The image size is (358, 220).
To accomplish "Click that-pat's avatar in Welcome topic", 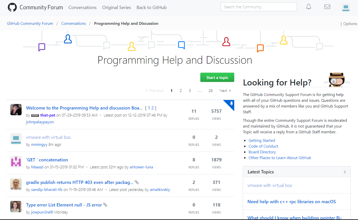I will [x=16, y=109].
